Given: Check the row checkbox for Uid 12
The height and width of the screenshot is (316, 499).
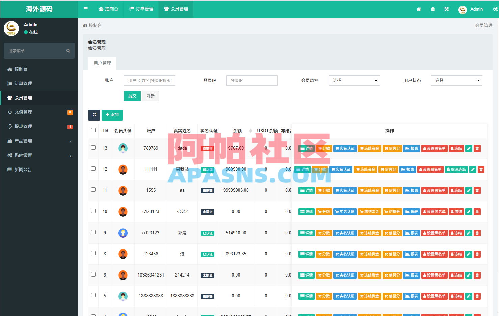Looking at the screenshot, I should pyautogui.click(x=93, y=169).
